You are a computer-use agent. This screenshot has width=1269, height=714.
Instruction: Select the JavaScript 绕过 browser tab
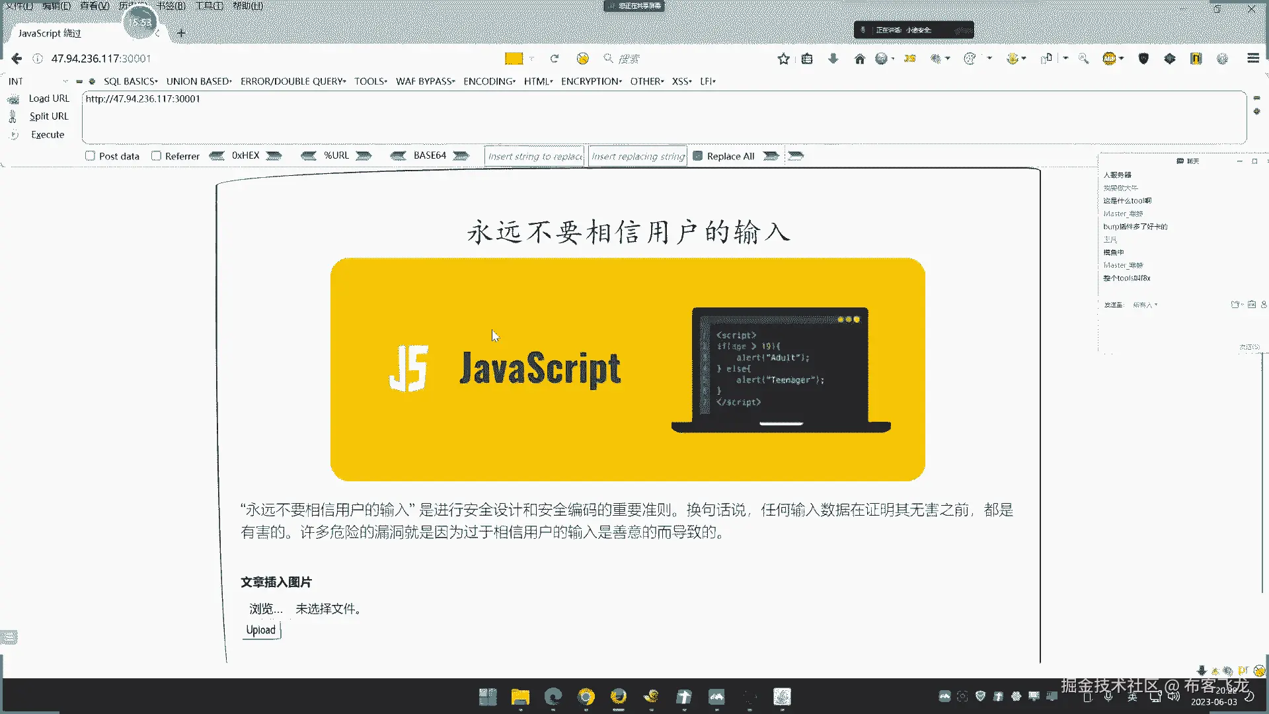tap(50, 33)
